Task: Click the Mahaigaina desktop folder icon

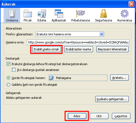Action: coord(51,78)
